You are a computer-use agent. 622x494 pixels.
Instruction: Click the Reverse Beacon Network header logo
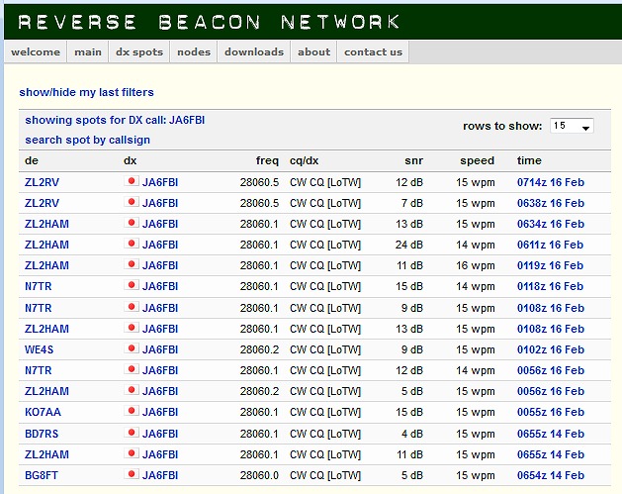point(209,22)
